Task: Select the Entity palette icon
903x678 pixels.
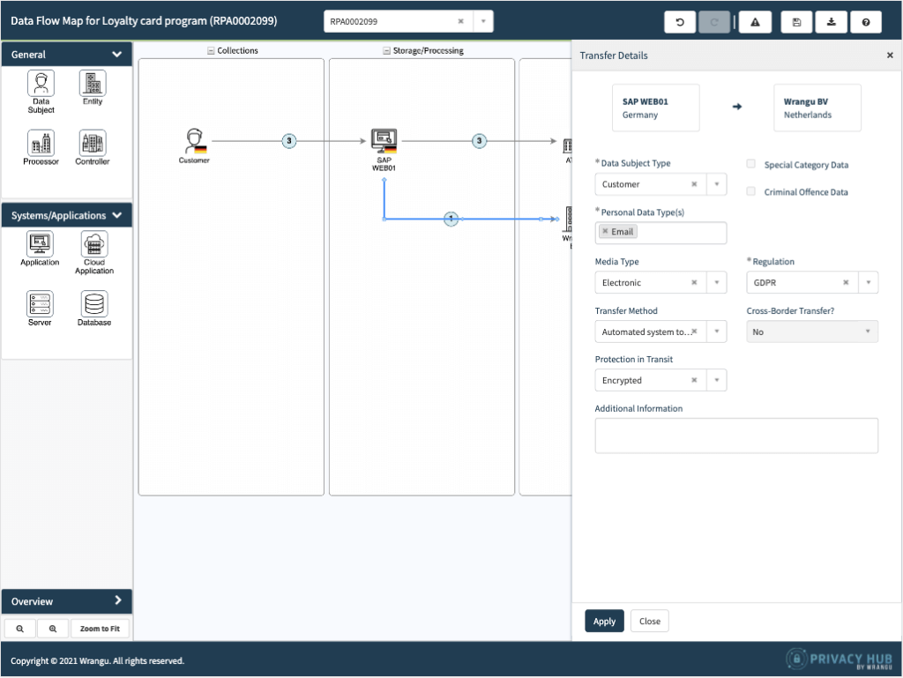Action: click(92, 84)
